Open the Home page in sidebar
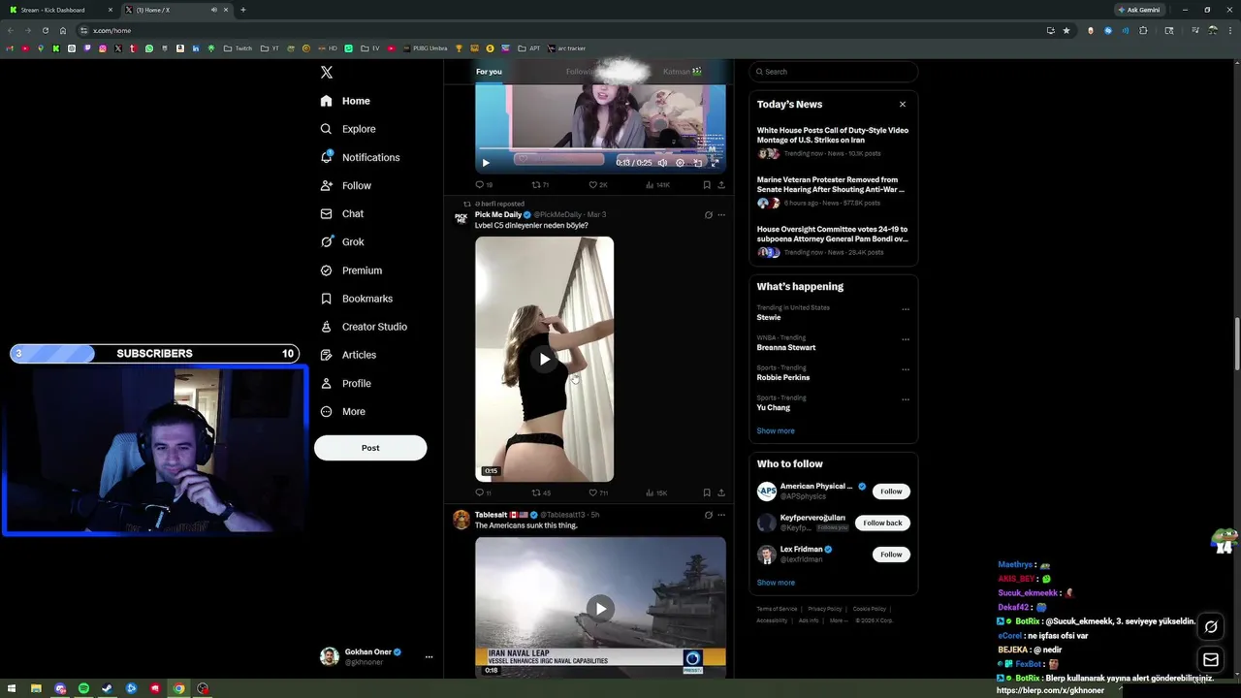The width and height of the screenshot is (1241, 698). 345,101
